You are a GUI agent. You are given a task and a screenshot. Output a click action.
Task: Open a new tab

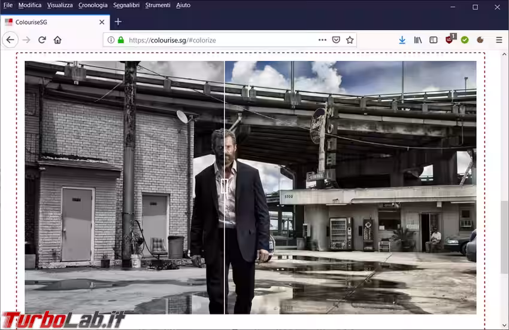118,22
